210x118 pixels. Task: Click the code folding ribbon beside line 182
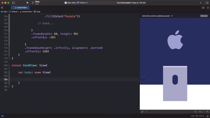(9, 72)
